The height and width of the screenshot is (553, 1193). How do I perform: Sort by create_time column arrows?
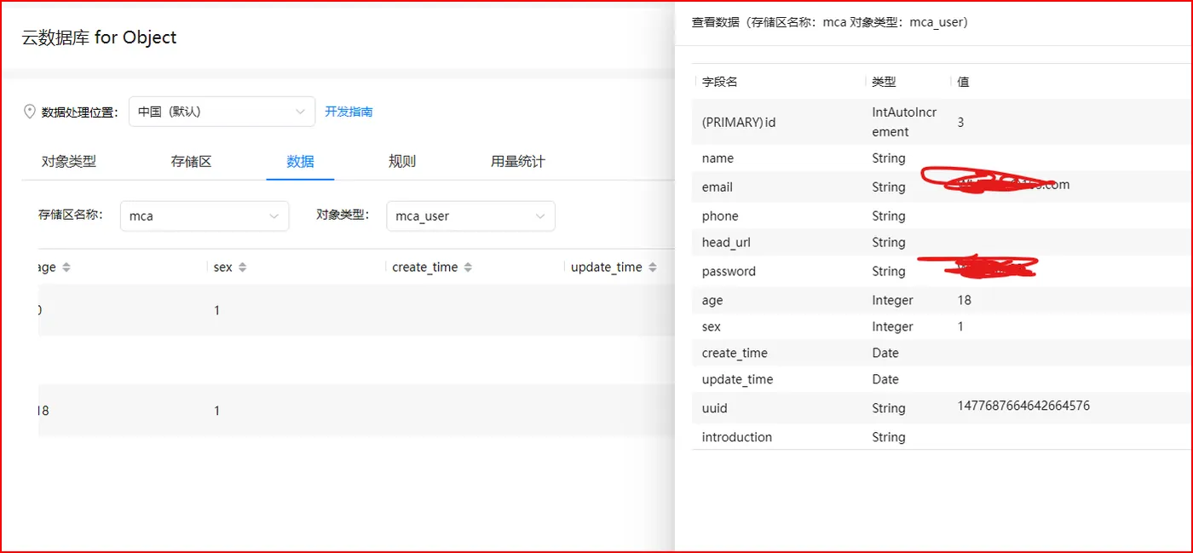click(x=468, y=268)
